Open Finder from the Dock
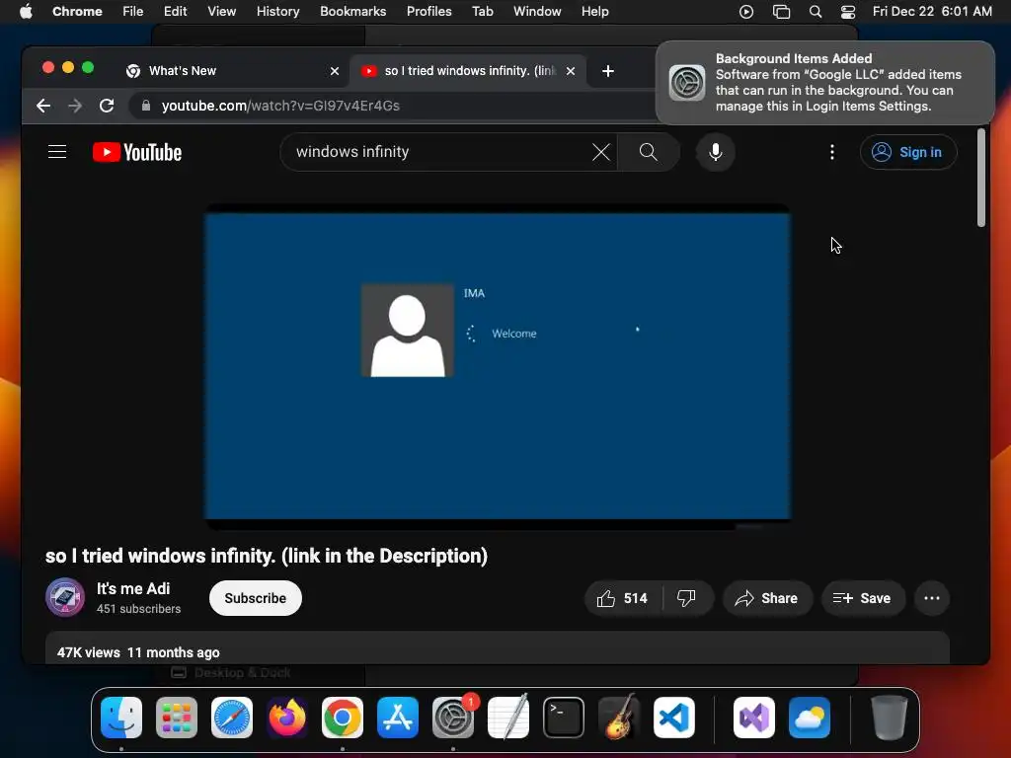Image resolution: width=1011 pixels, height=758 pixels. (121, 718)
